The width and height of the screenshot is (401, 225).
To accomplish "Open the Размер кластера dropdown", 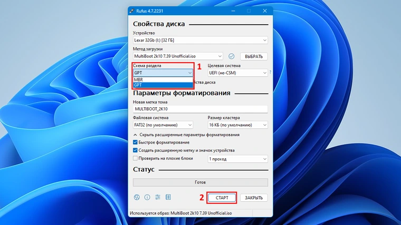I will click(x=237, y=125).
